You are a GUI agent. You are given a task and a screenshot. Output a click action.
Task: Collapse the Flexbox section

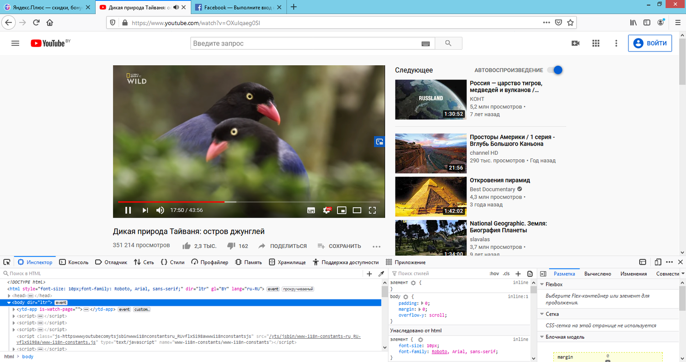[x=542, y=284]
